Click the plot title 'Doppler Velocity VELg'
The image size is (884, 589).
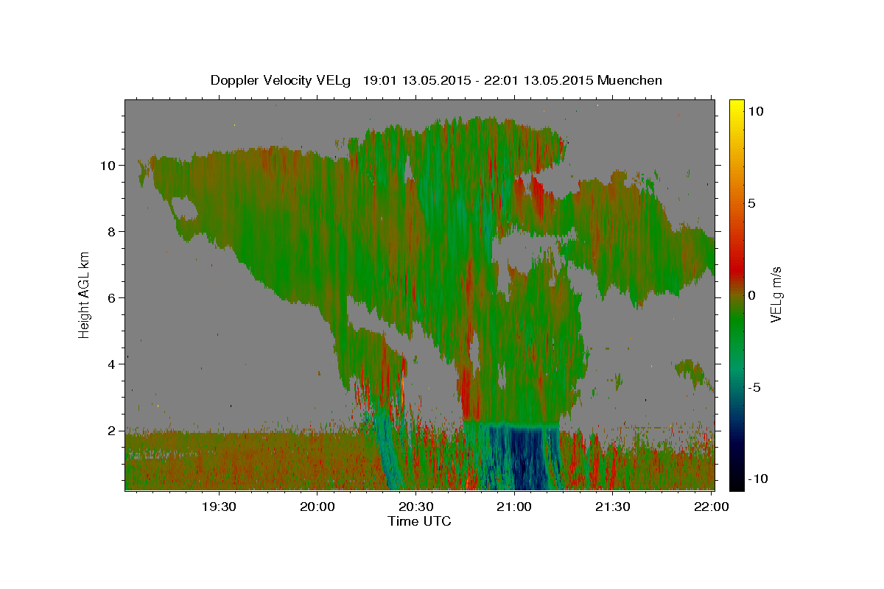tap(281, 80)
